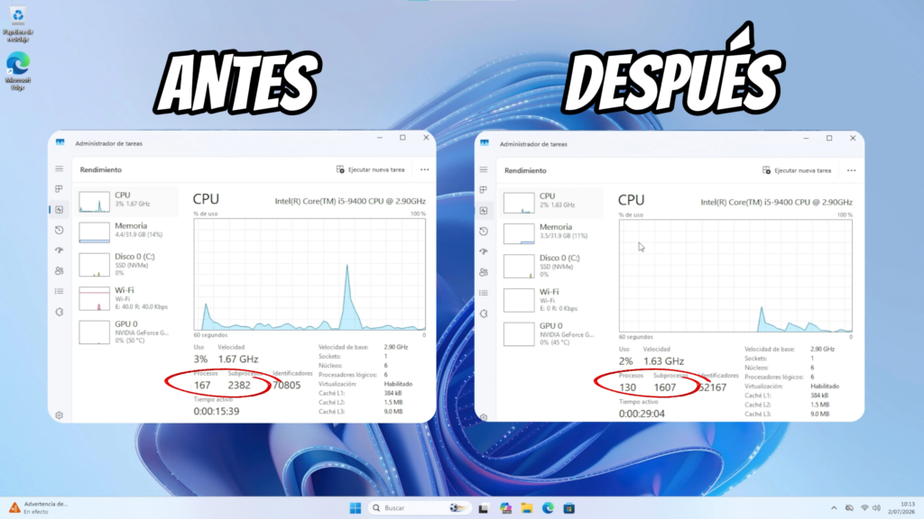Select Memoria 3.5/31.9 GB in right window
This screenshot has height=519, width=924.
pos(552,232)
